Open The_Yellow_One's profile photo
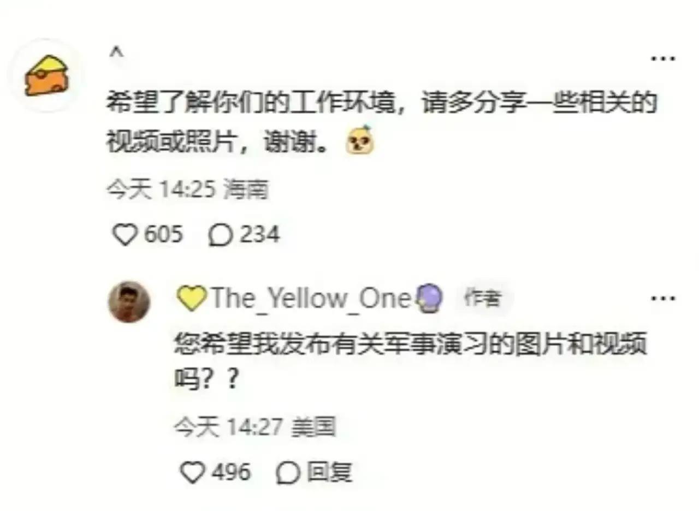The image size is (699, 511). (129, 301)
